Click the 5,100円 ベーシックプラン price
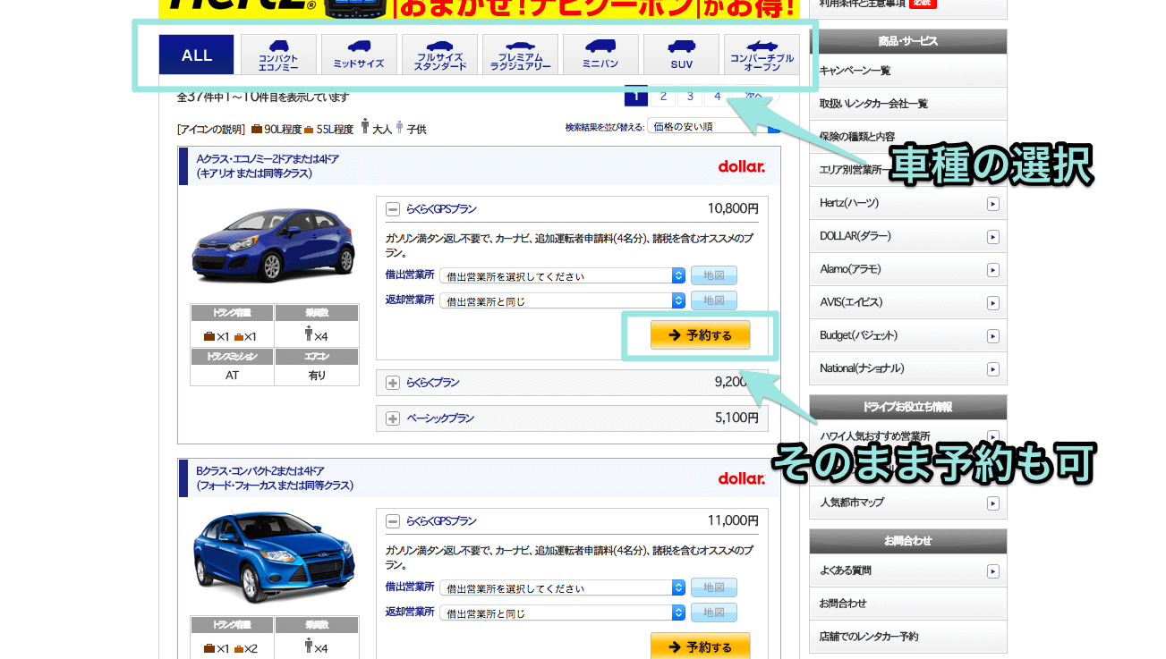 click(x=736, y=418)
